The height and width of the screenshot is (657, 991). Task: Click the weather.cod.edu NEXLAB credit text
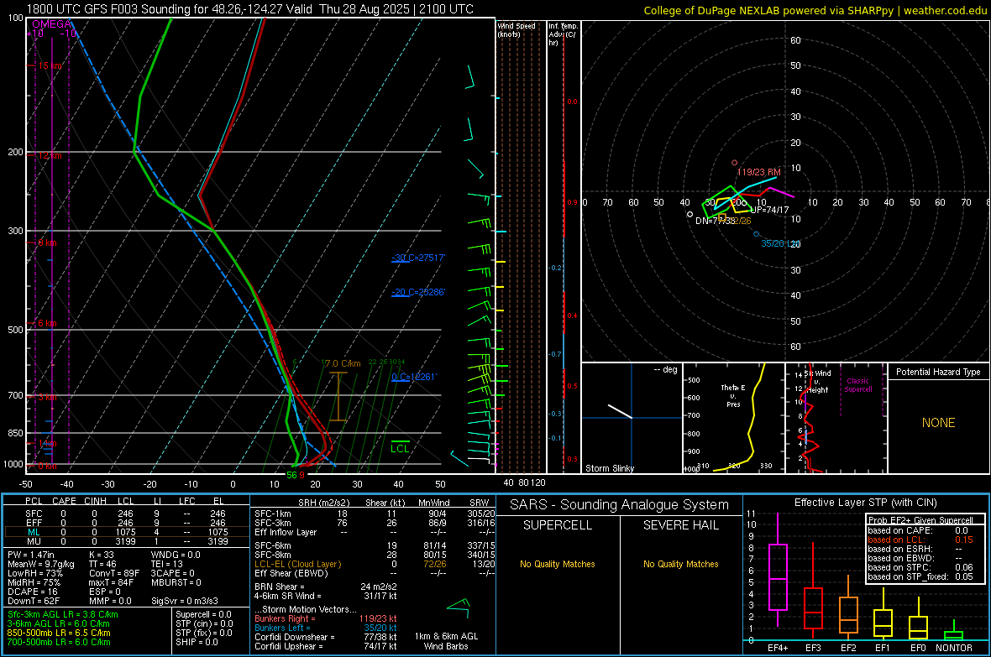[x=815, y=10]
